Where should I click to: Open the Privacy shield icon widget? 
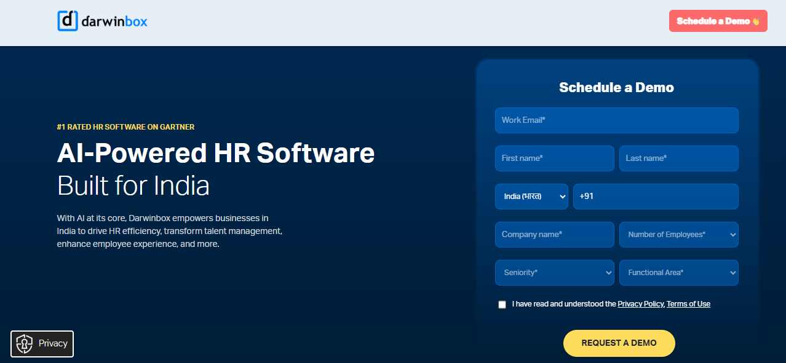tap(42, 344)
